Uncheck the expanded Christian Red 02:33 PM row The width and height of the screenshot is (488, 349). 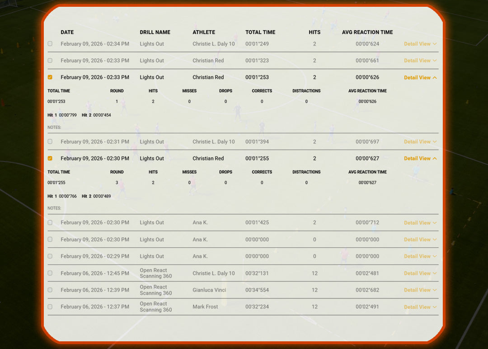click(x=50, y=77)
